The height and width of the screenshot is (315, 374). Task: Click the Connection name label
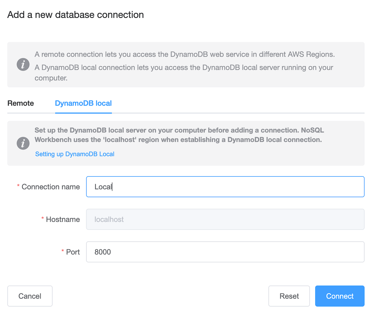click(51, 187)
